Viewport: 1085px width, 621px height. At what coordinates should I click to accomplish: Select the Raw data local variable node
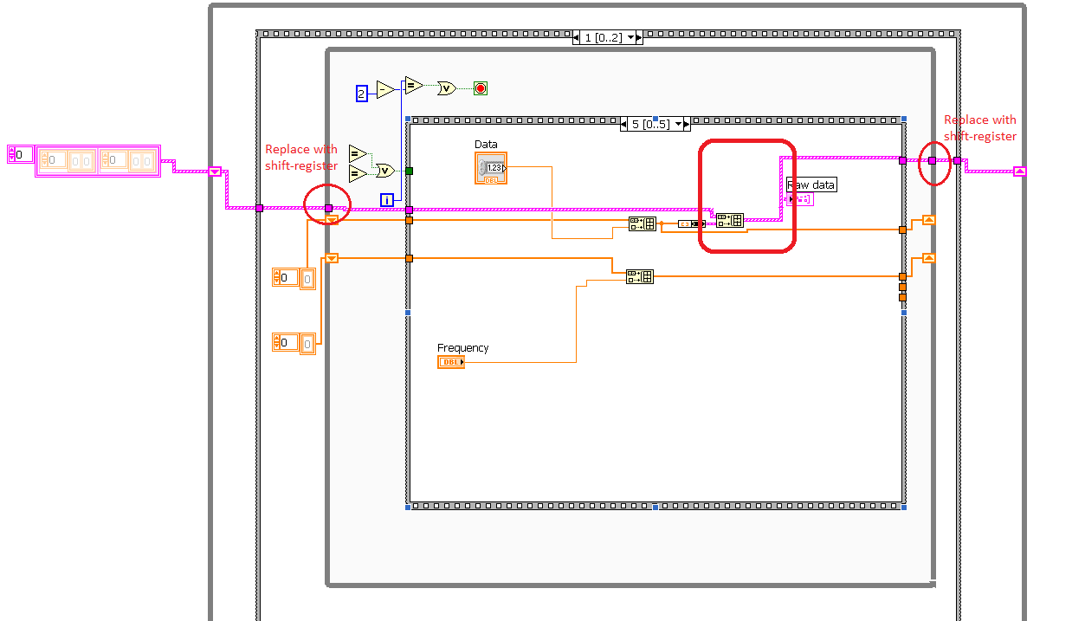[x=799, y=199]
